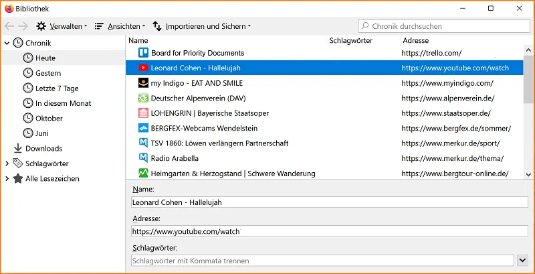The height and width of the screenshot is (274, 535).
Task: Click the Deutscher Alpenverein favicon
Action: pyautogui.click(x=143, y=98)
